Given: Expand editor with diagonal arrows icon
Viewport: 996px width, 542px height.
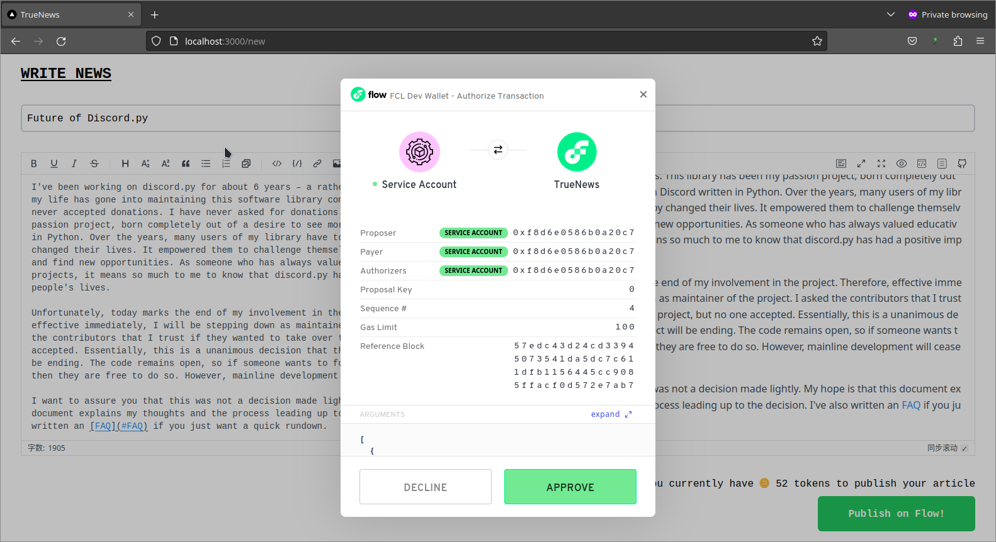Looking at the screenshot, I should pos(861,163).
